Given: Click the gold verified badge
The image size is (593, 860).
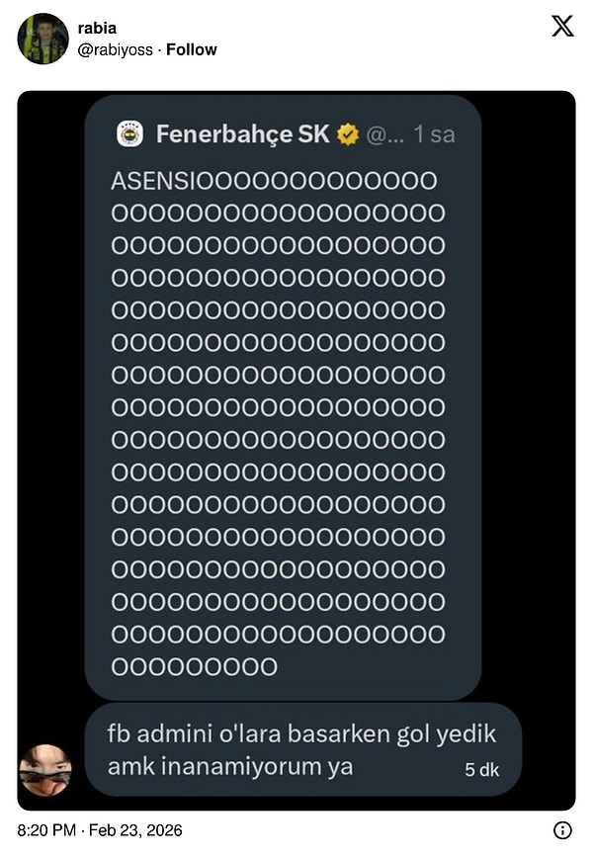Looking at the screenshot, I should [348, 134].
